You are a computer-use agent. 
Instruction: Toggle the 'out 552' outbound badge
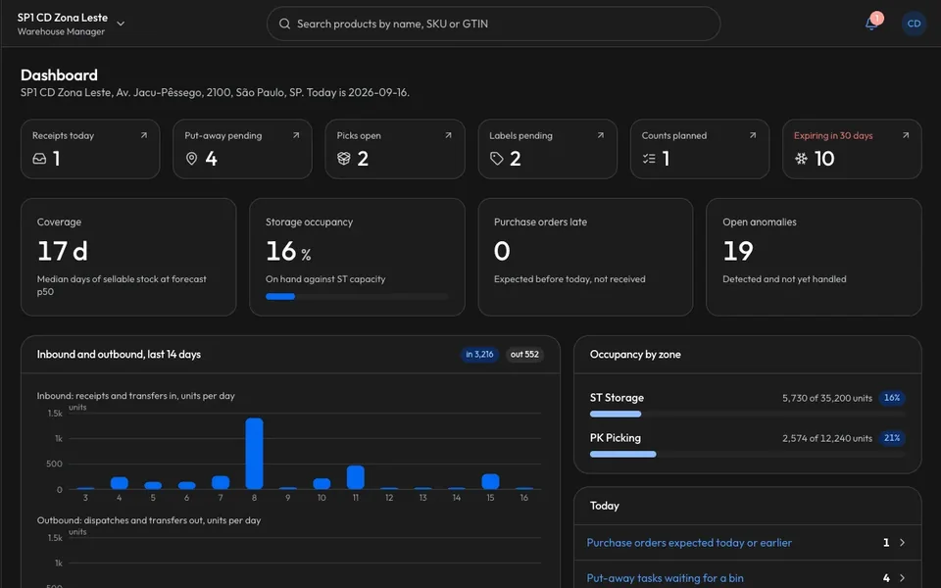click(x=523, y=355)
